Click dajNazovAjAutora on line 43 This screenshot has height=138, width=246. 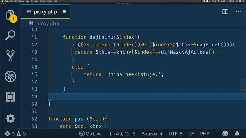184,52
